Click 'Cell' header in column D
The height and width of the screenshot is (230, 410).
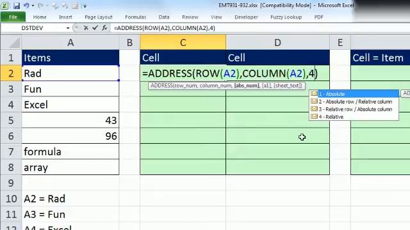[x=277, y=57]
